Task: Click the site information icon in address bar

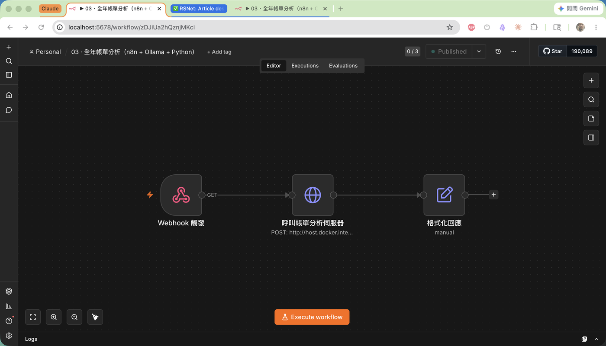Action: pyautogui.click(x=60, y=27)
